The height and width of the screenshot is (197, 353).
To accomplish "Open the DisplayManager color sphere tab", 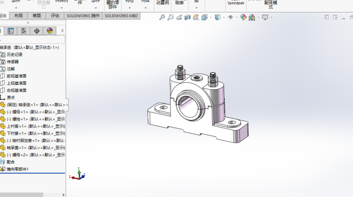I will (x=49, y=31).
